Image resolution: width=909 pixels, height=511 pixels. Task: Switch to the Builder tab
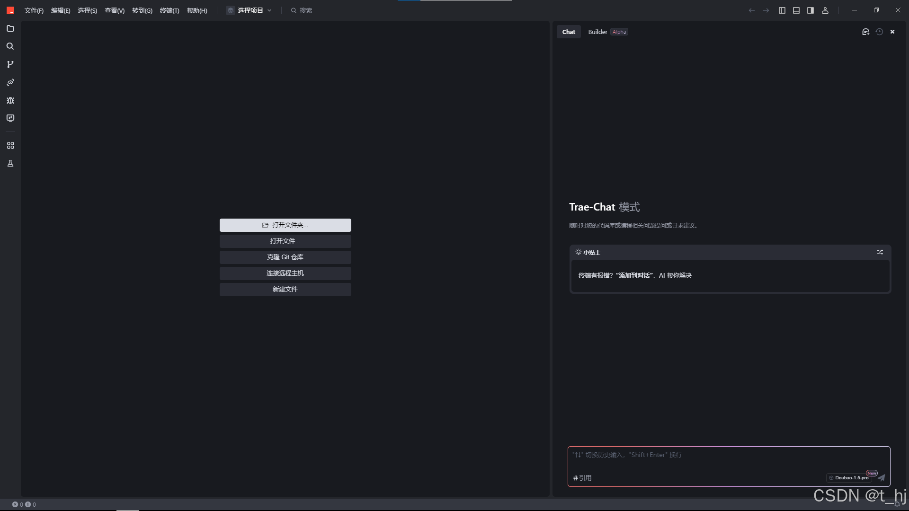[x=597, y=32]
